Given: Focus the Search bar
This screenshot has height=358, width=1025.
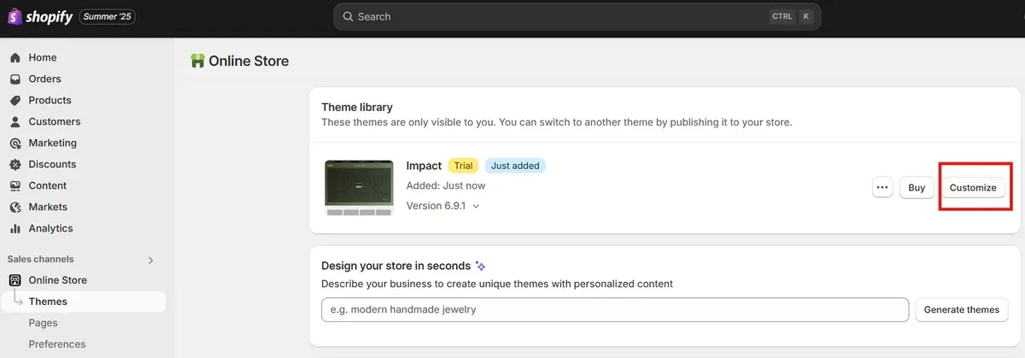Looking at the screenshot, I should [x=577, y=16].
